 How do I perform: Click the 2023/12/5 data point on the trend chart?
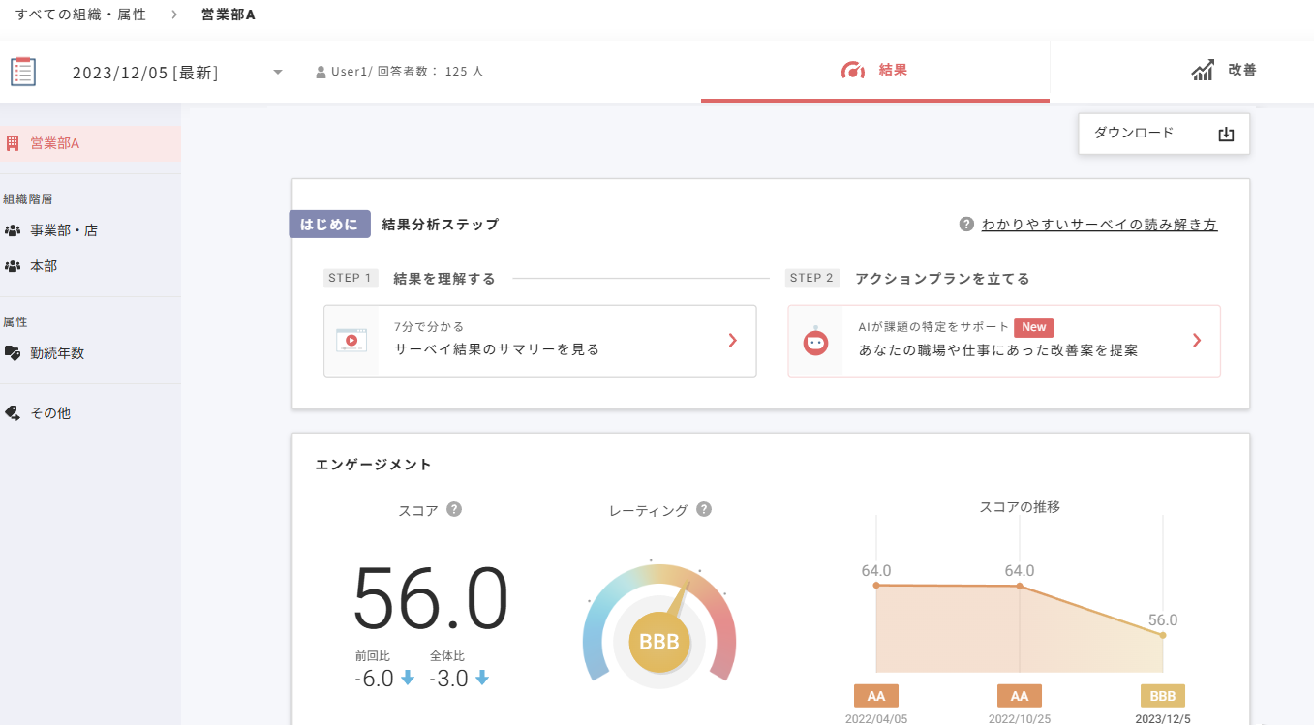tap(1163, 635)
